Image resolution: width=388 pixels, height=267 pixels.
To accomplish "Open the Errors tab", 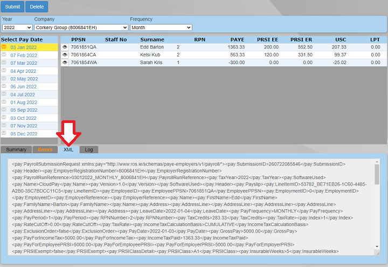I will coord(45,149).
